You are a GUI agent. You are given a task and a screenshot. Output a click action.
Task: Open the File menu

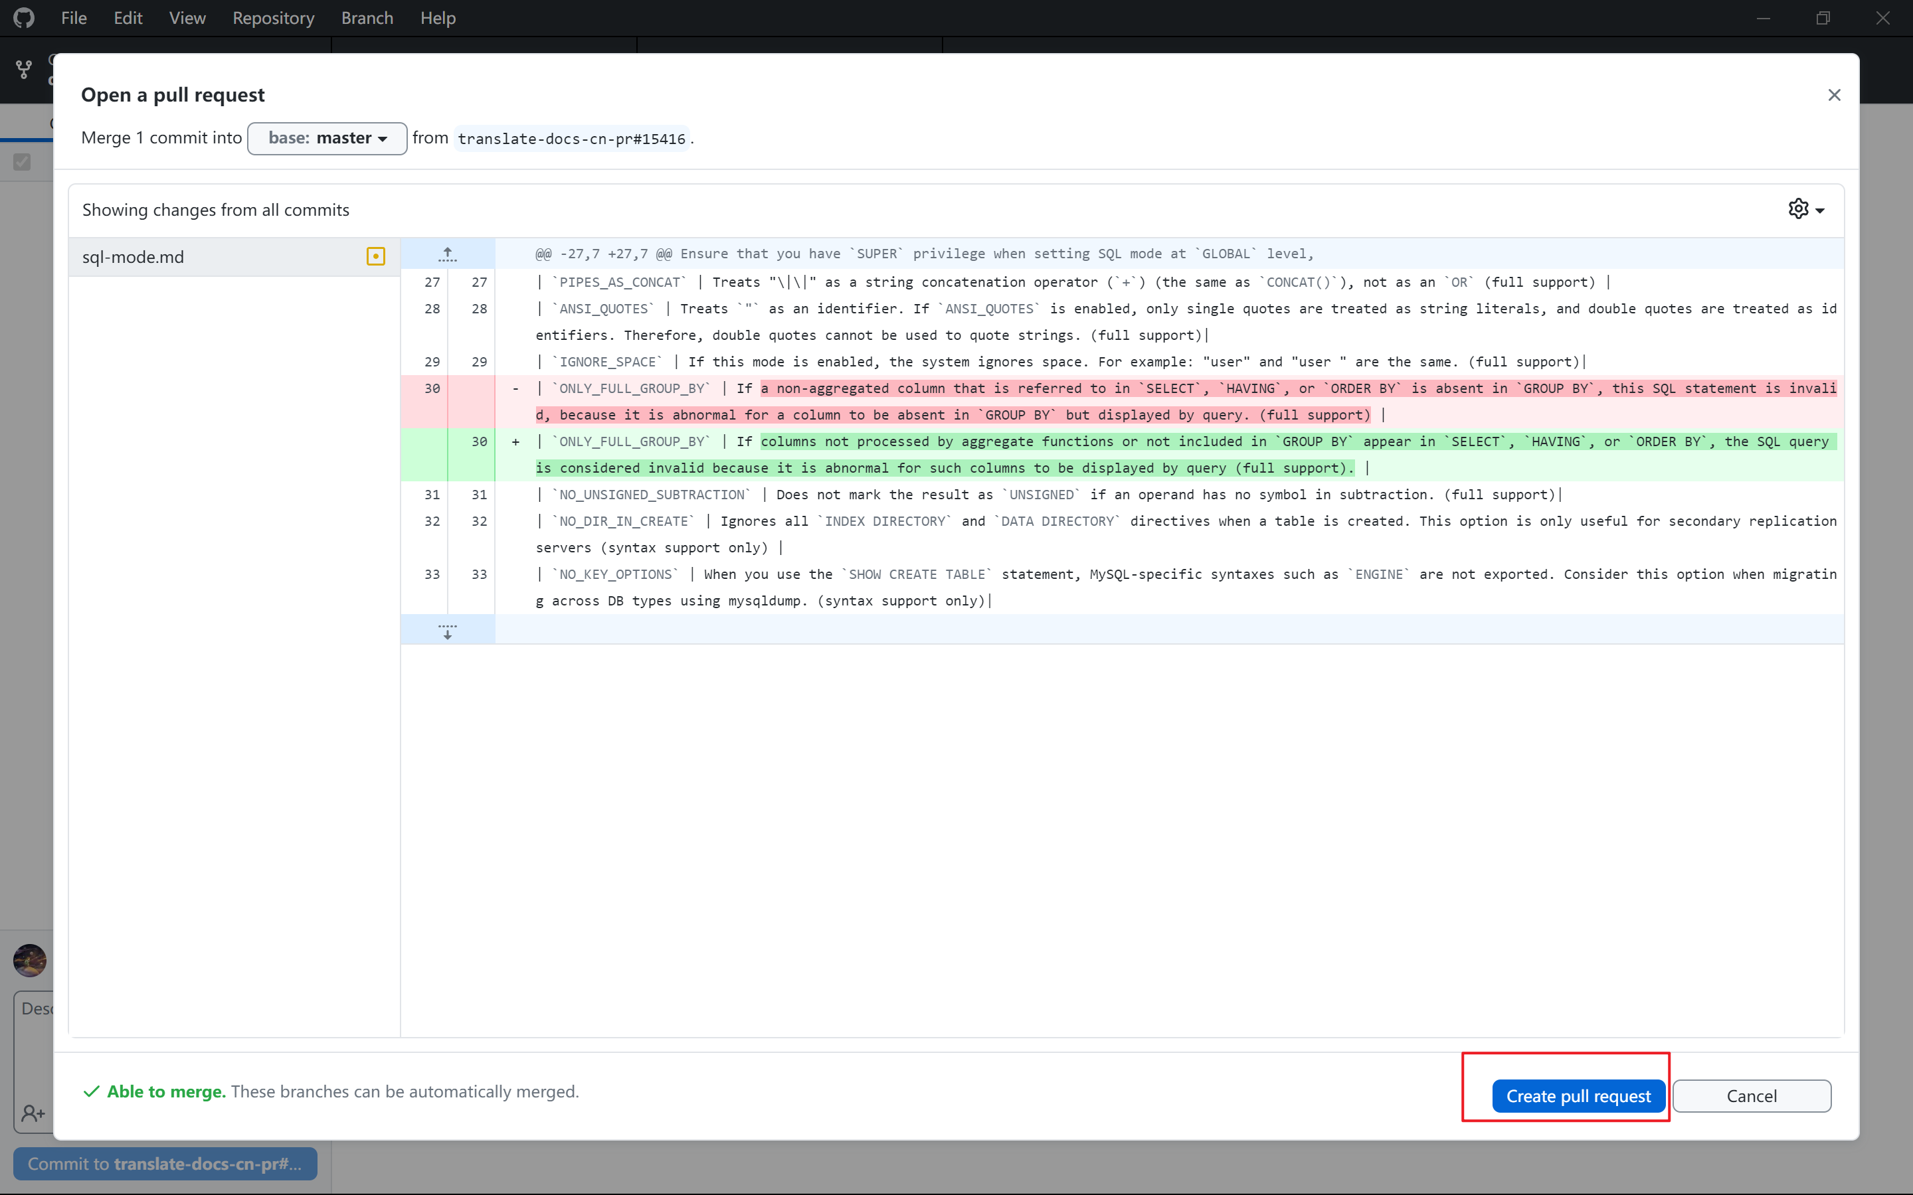click(74, 17)
